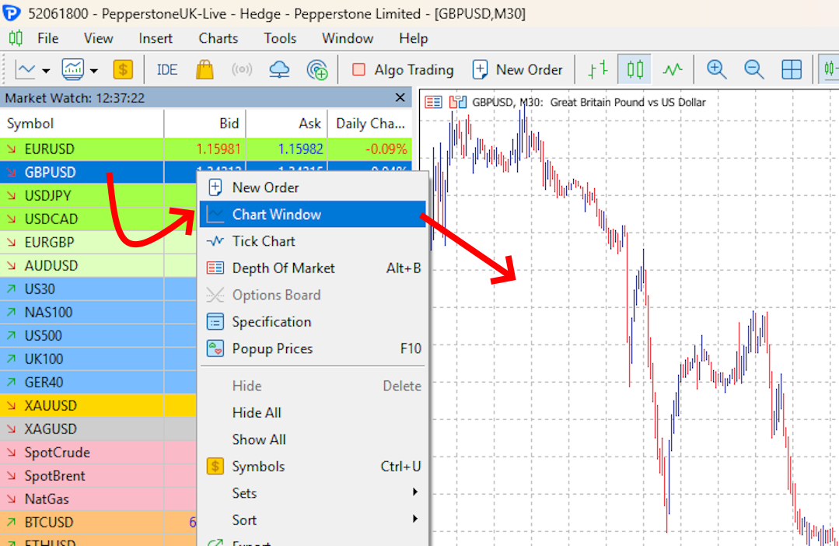Image resolution: width=839 pixels, height=546 pixels.
Task: Select the SpotCrude symbol
Action: (58, 453)
